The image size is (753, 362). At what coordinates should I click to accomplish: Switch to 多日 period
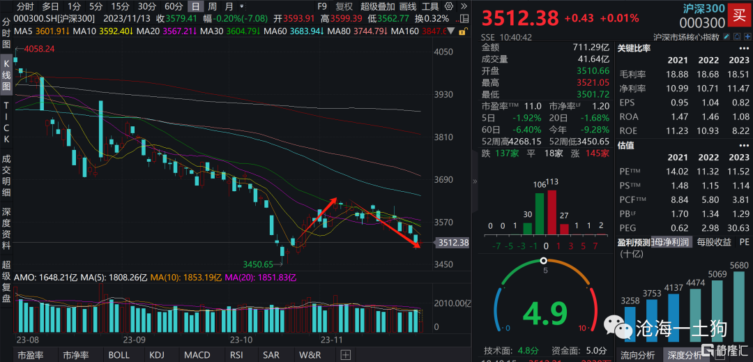point(51,7)
